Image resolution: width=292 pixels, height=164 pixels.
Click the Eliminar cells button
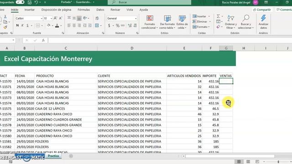click(202, 21)
